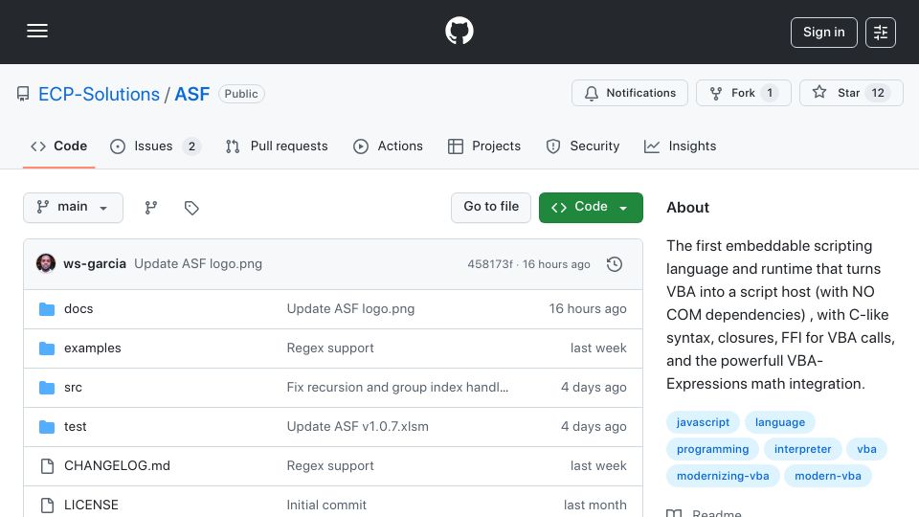Open the Pull requests tab
Image resolution: width=919 pixels, height=517 pixels.
point(277,146)
